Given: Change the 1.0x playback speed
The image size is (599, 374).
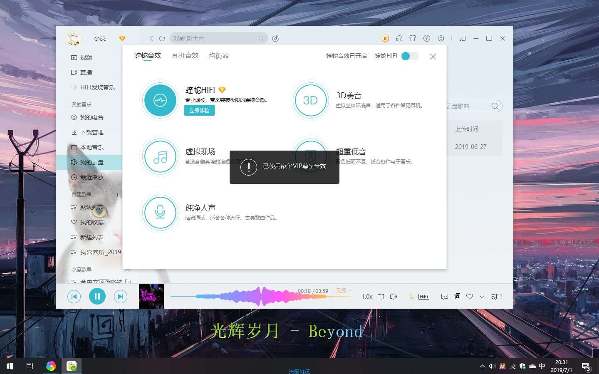Looking at the screenshot, I should point(367,297).
